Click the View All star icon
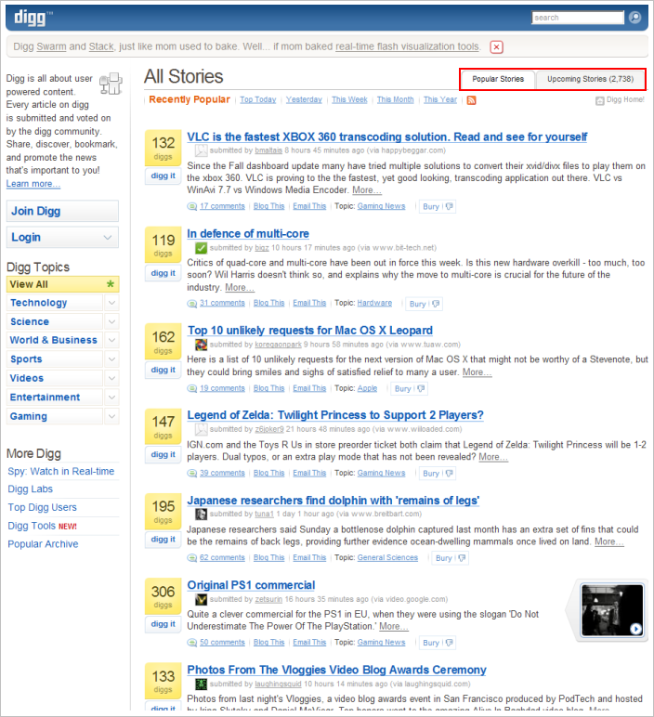This screenshot has width=654, height=717. point(111,284)
